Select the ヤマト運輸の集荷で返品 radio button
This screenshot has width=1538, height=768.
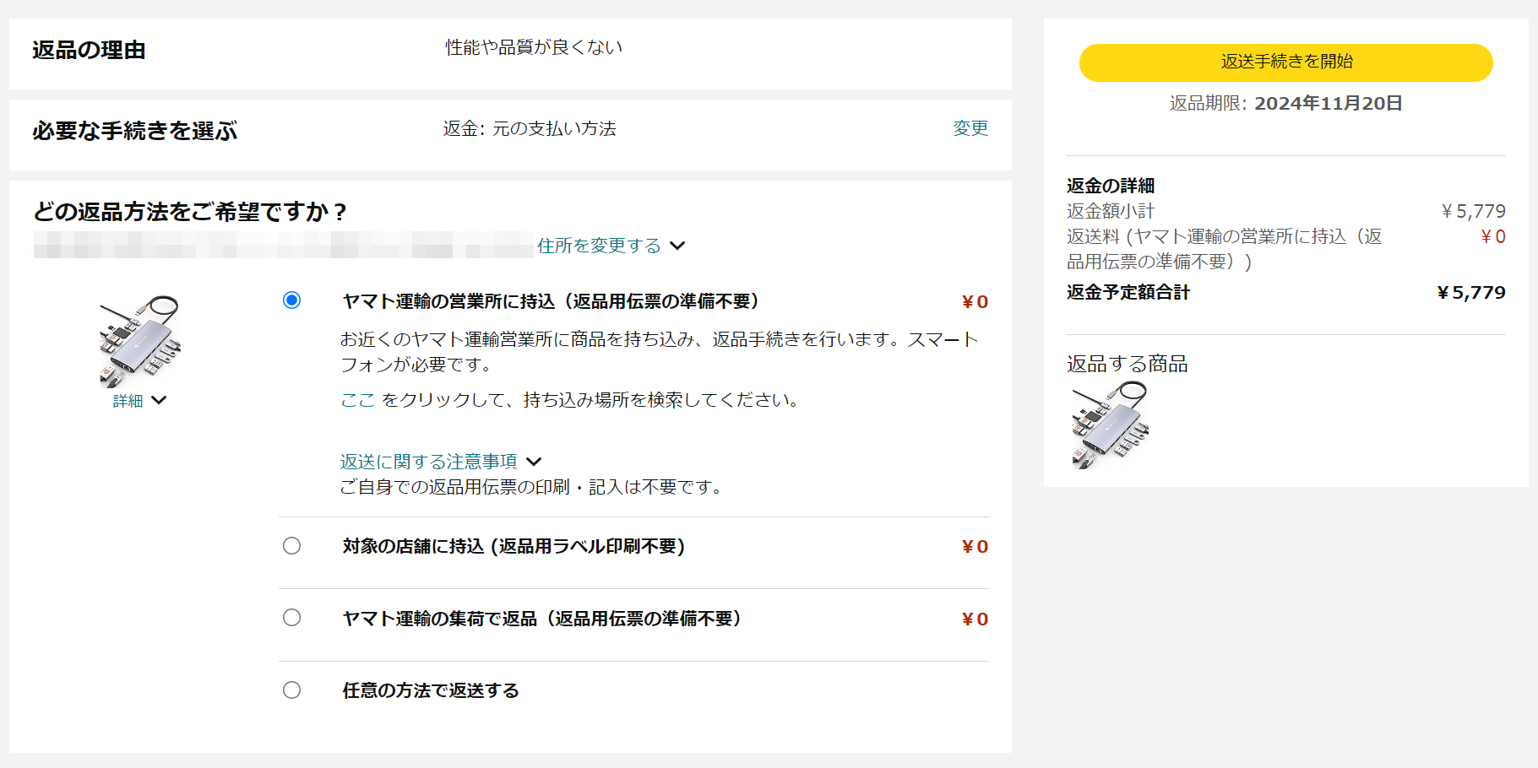291,618
